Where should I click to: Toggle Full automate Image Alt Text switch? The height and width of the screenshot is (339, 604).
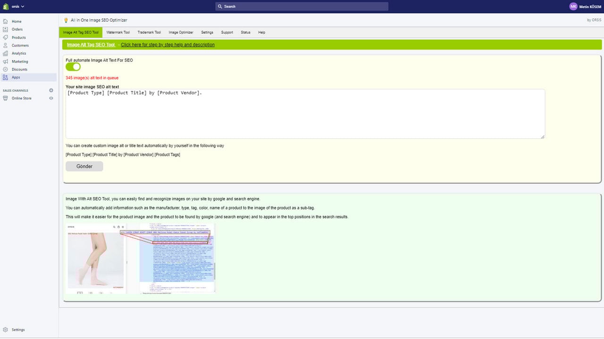[x=73, y=67]
